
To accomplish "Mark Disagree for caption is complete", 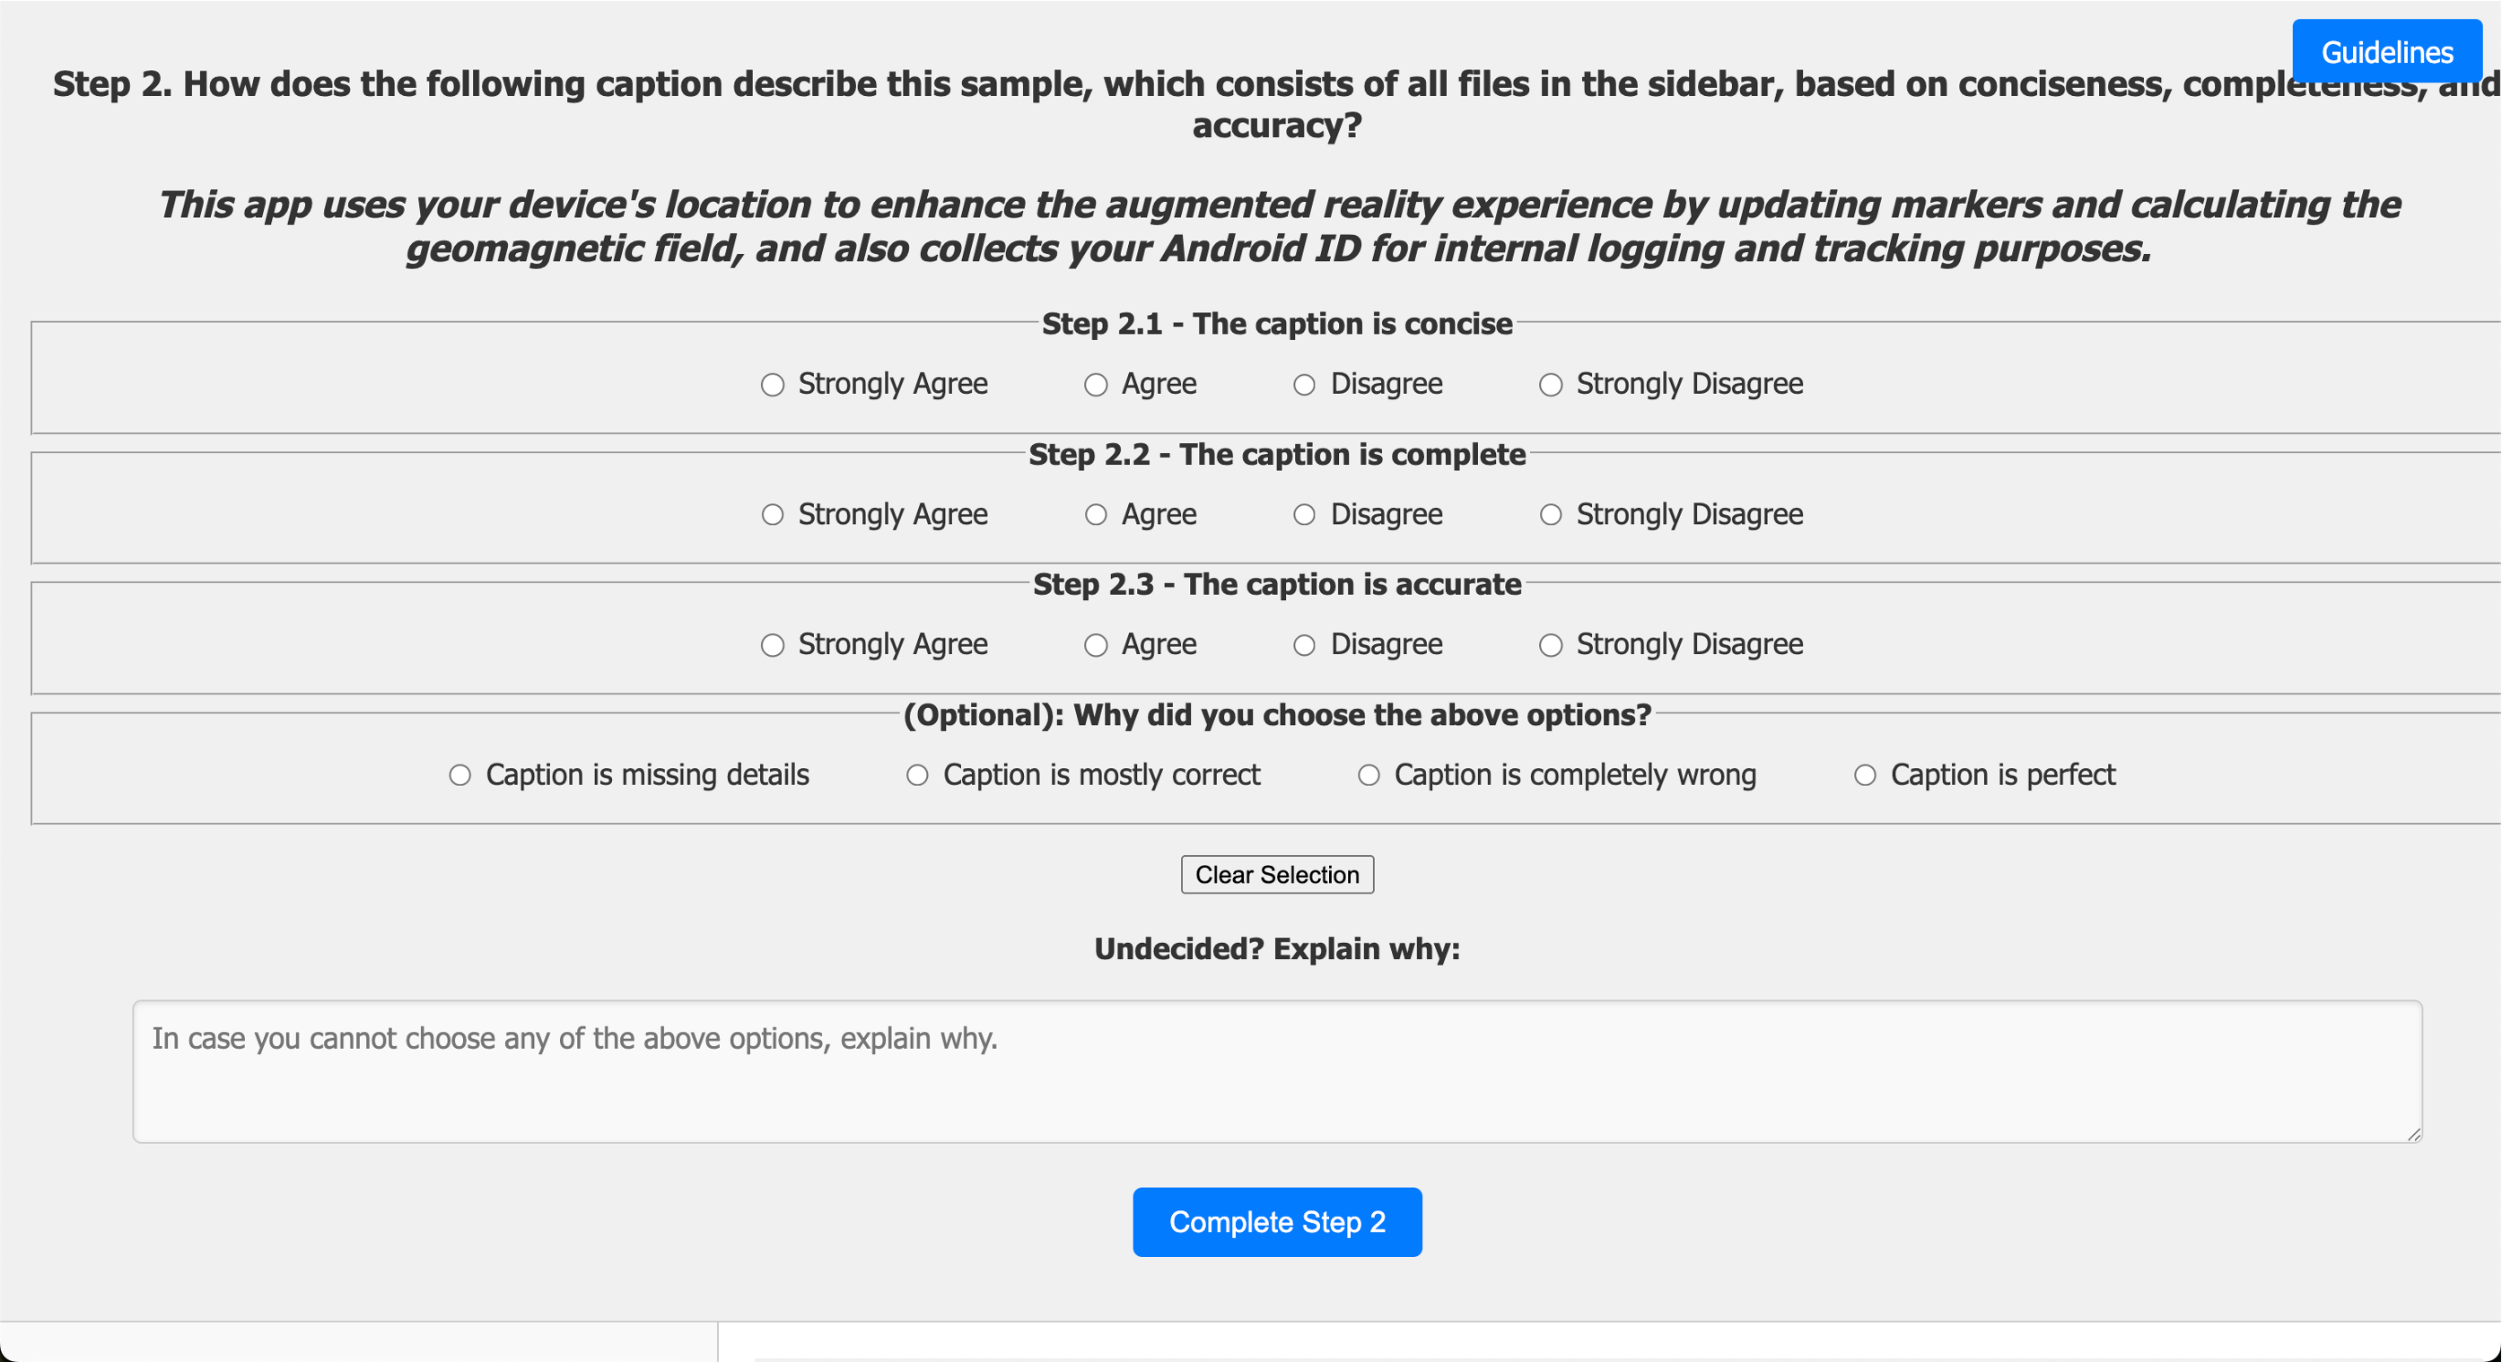I will (1303, 514).
